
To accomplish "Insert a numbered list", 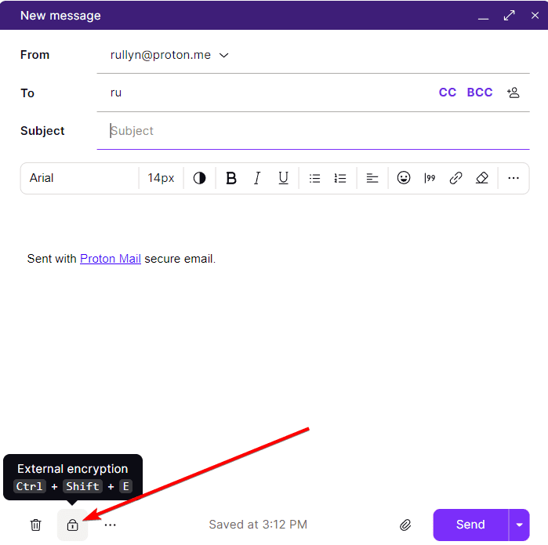I will [340, 178].
